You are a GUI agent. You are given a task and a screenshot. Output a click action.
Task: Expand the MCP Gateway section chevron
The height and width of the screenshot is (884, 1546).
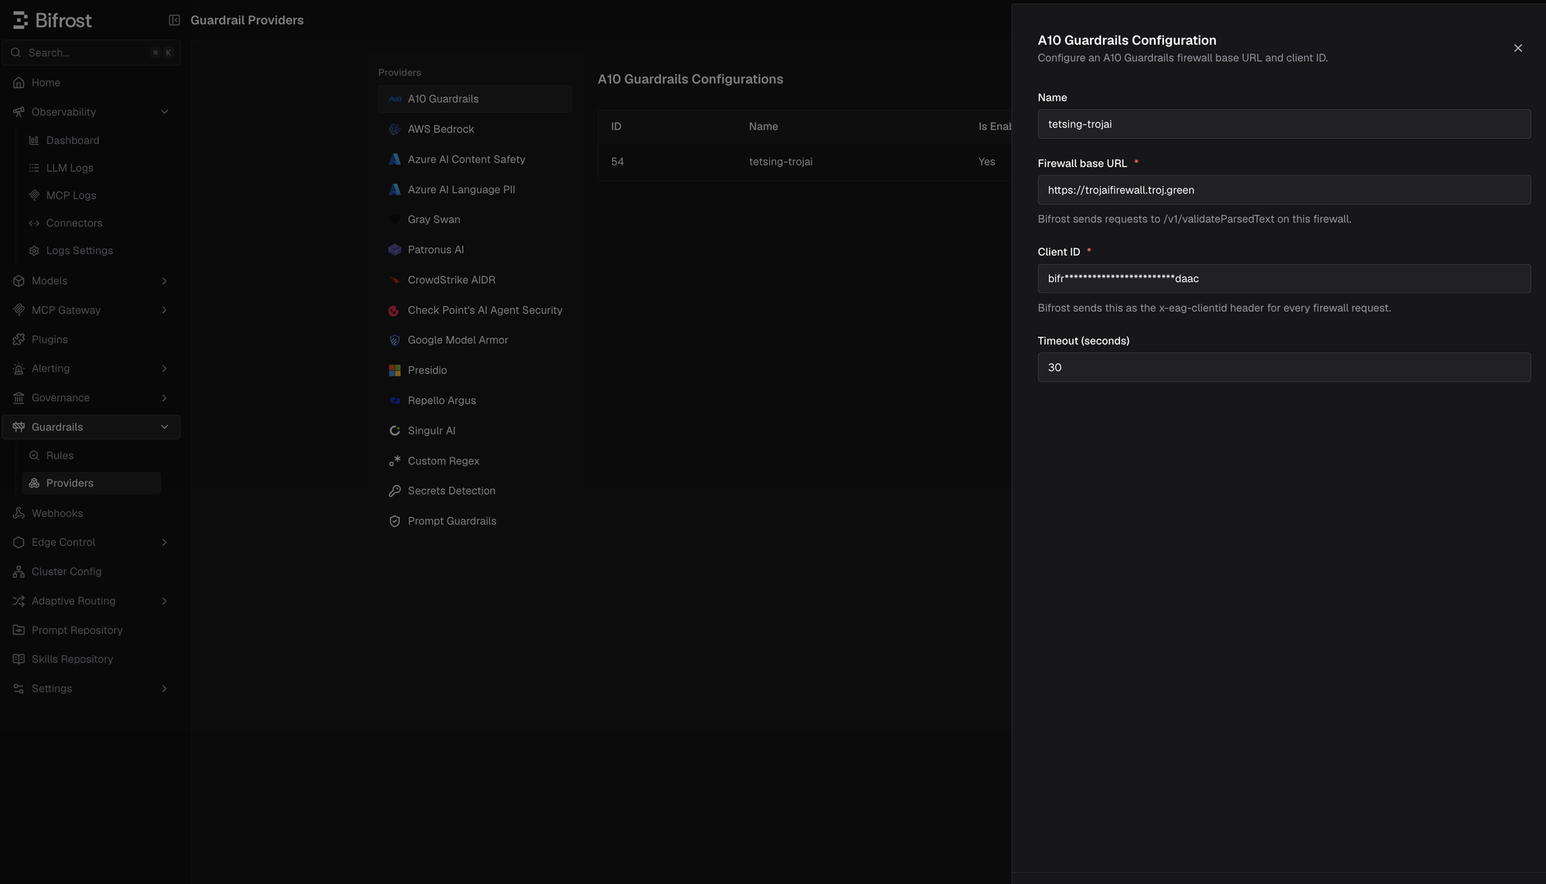pos(164,310)
